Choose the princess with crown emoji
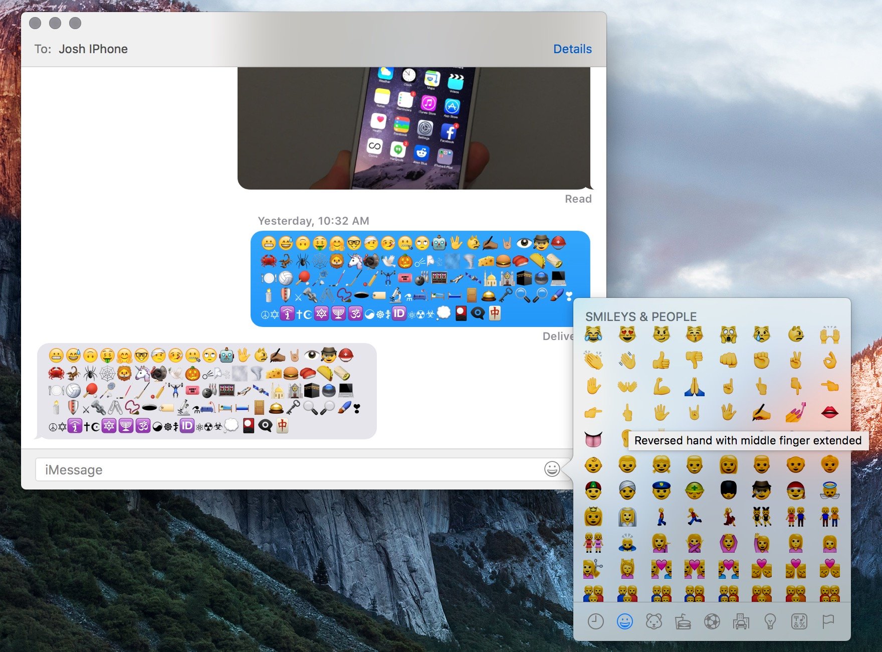This screenshot has height=652, width=882. pyautogui.click(x=593, y=517)
